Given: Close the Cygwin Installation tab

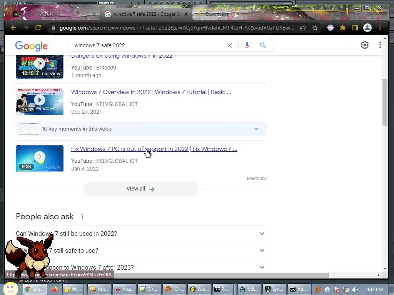Looking at the screenshot, I should click(x=94, y=14).
